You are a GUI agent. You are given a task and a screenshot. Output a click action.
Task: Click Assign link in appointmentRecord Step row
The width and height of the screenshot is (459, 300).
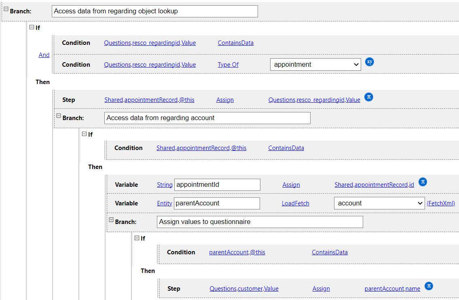coord(225,100)
